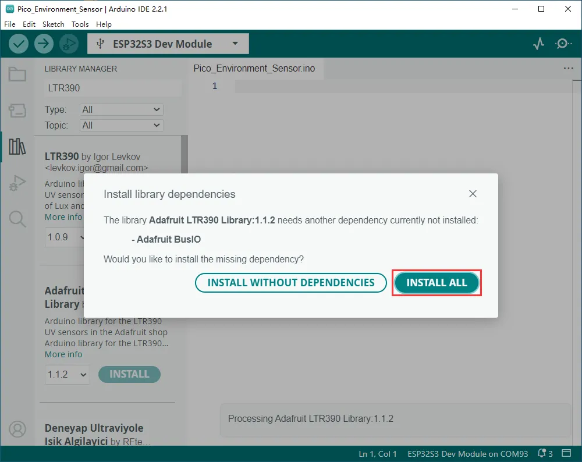Open the user account profile icon
Viewport: 582px width, 462px height.
coord(17,429)
